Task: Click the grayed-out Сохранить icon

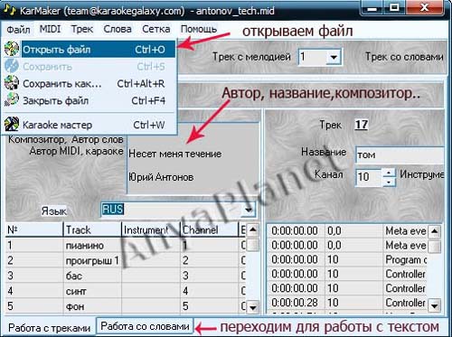Action: (x=12, y=66)
